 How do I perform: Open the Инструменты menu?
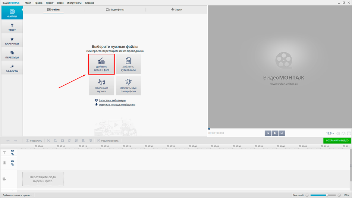coord(74,3)
